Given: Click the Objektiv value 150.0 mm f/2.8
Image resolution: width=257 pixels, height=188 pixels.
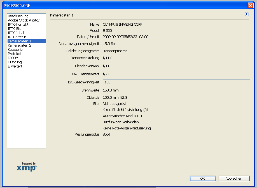Looking at the screenshot, I should pos(115,98).
